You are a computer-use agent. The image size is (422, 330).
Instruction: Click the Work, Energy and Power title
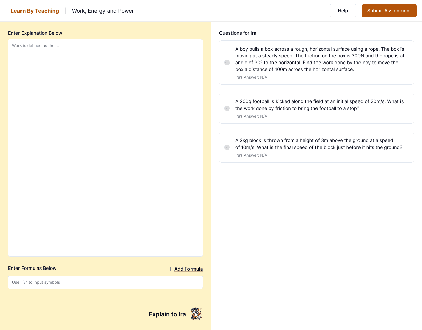click(103, 11)
